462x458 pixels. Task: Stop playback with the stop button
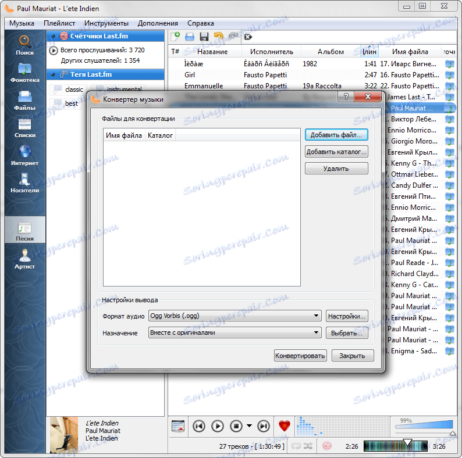[x=236, y=426]
